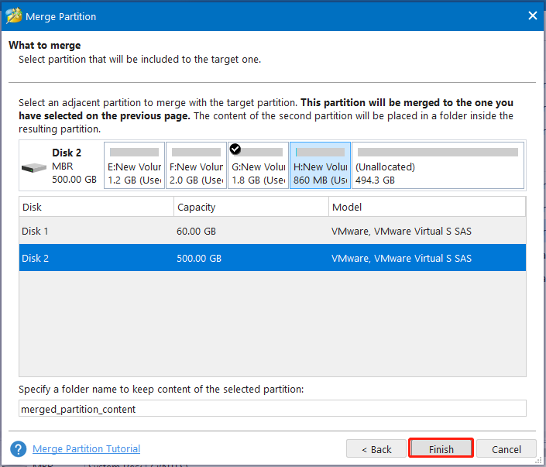Image resolution: width=546 pixels, height=467 pixels.
Task: Click the Merge Partition wizard icon in title bar
Action: click(14, 16)
